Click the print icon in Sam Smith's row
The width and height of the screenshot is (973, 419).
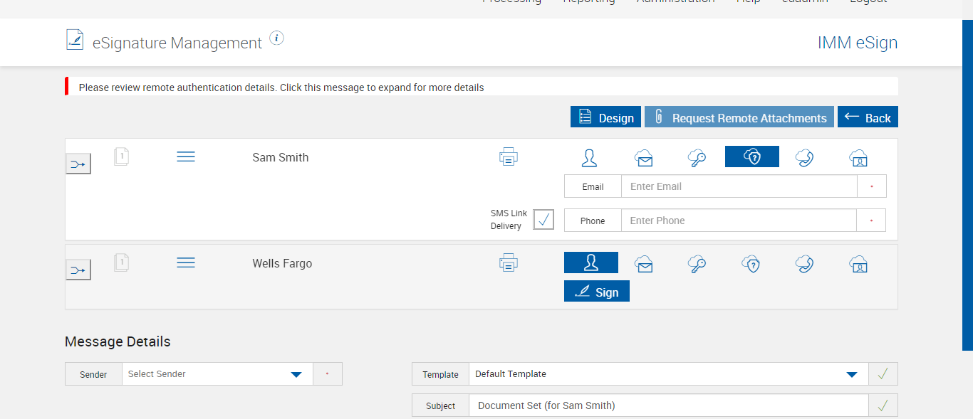[x=508, y=157]
